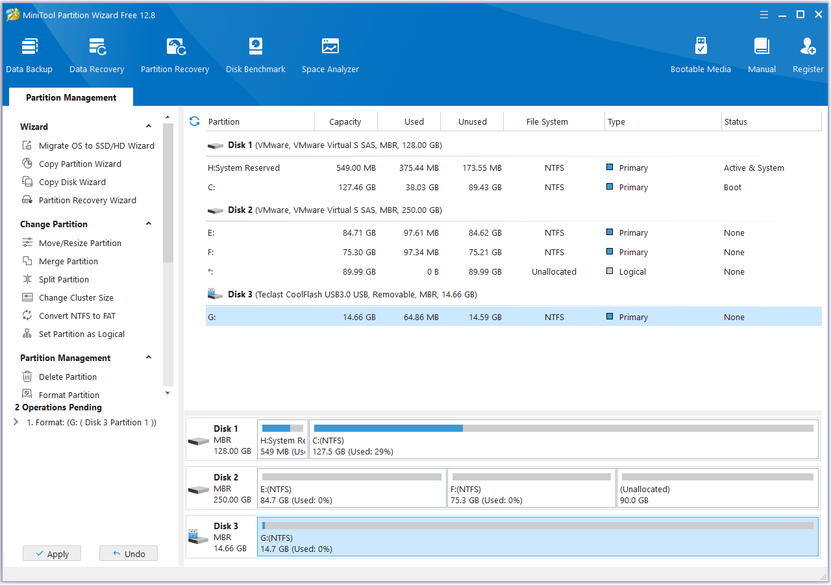Click H:System Reserved block in disk map
The width and height of the screenshot is (831, 585).
click(x=283, y=439)
